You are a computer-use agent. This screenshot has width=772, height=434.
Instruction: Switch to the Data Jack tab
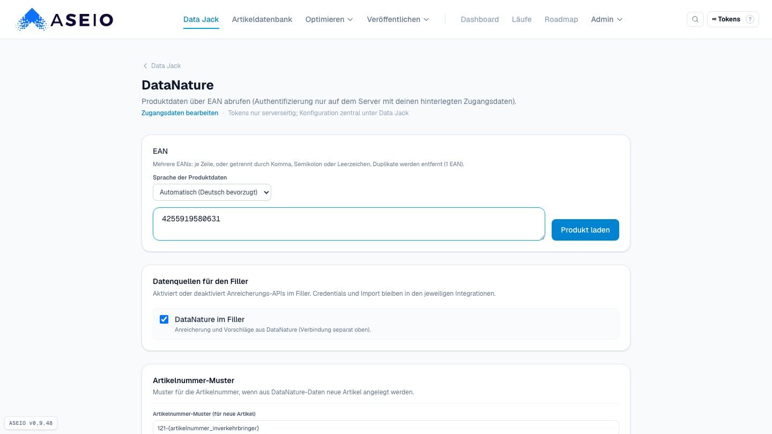point(201,19)
